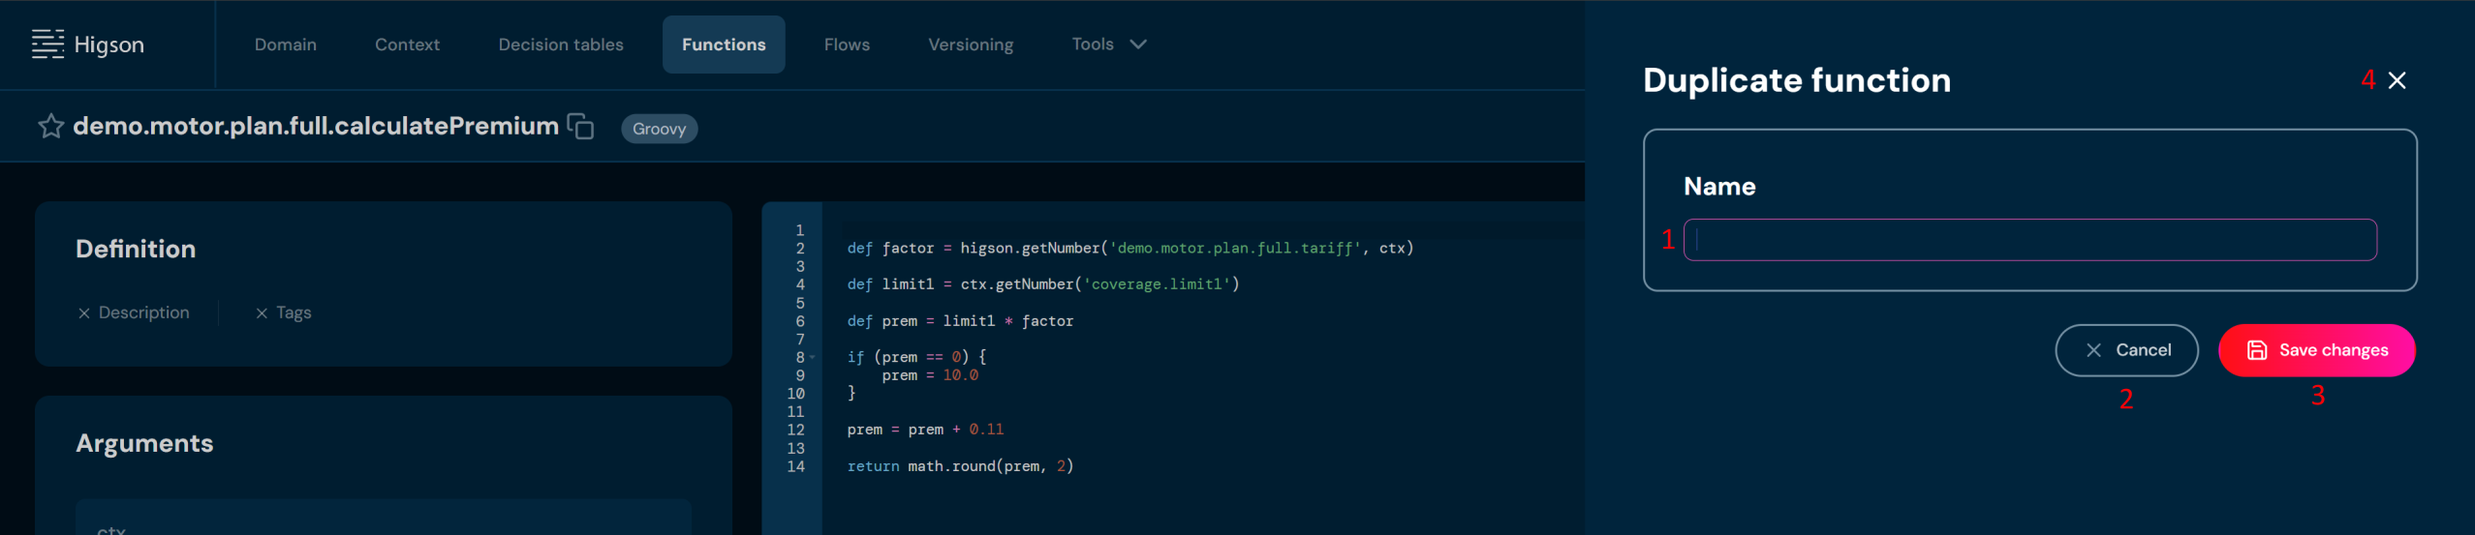Expand the Tools dropdown chevron

(1138, 45)
